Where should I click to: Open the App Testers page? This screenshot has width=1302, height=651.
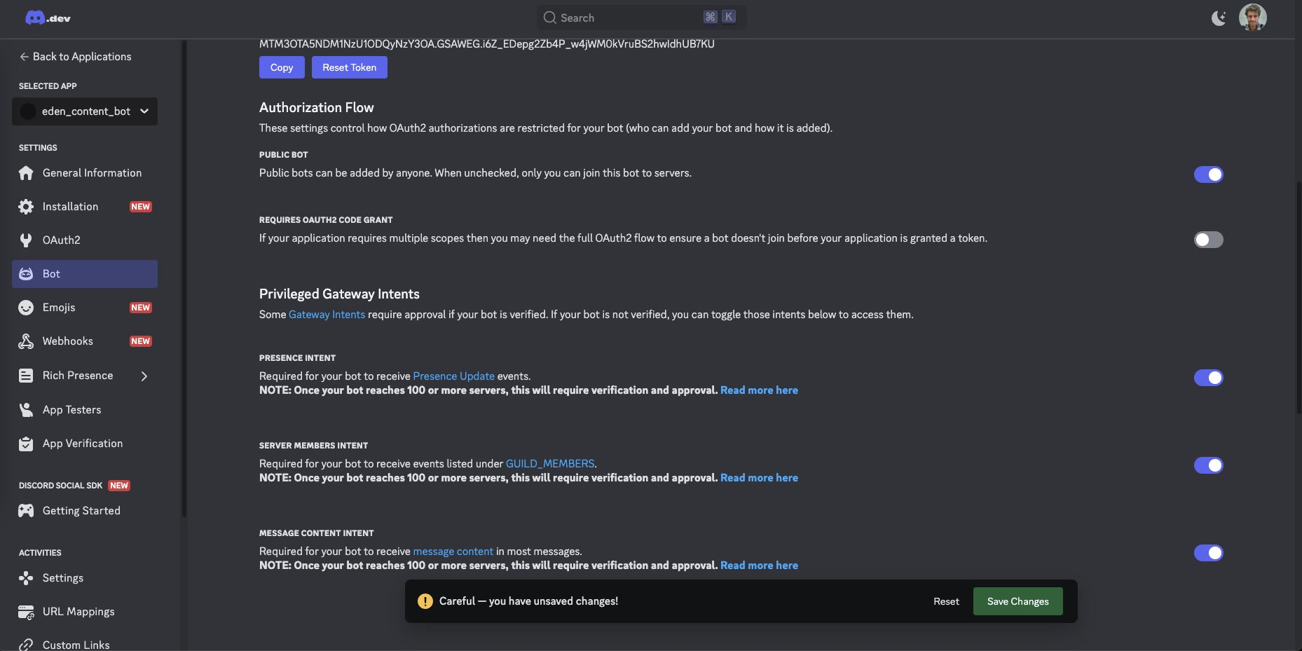coord(85,410)
